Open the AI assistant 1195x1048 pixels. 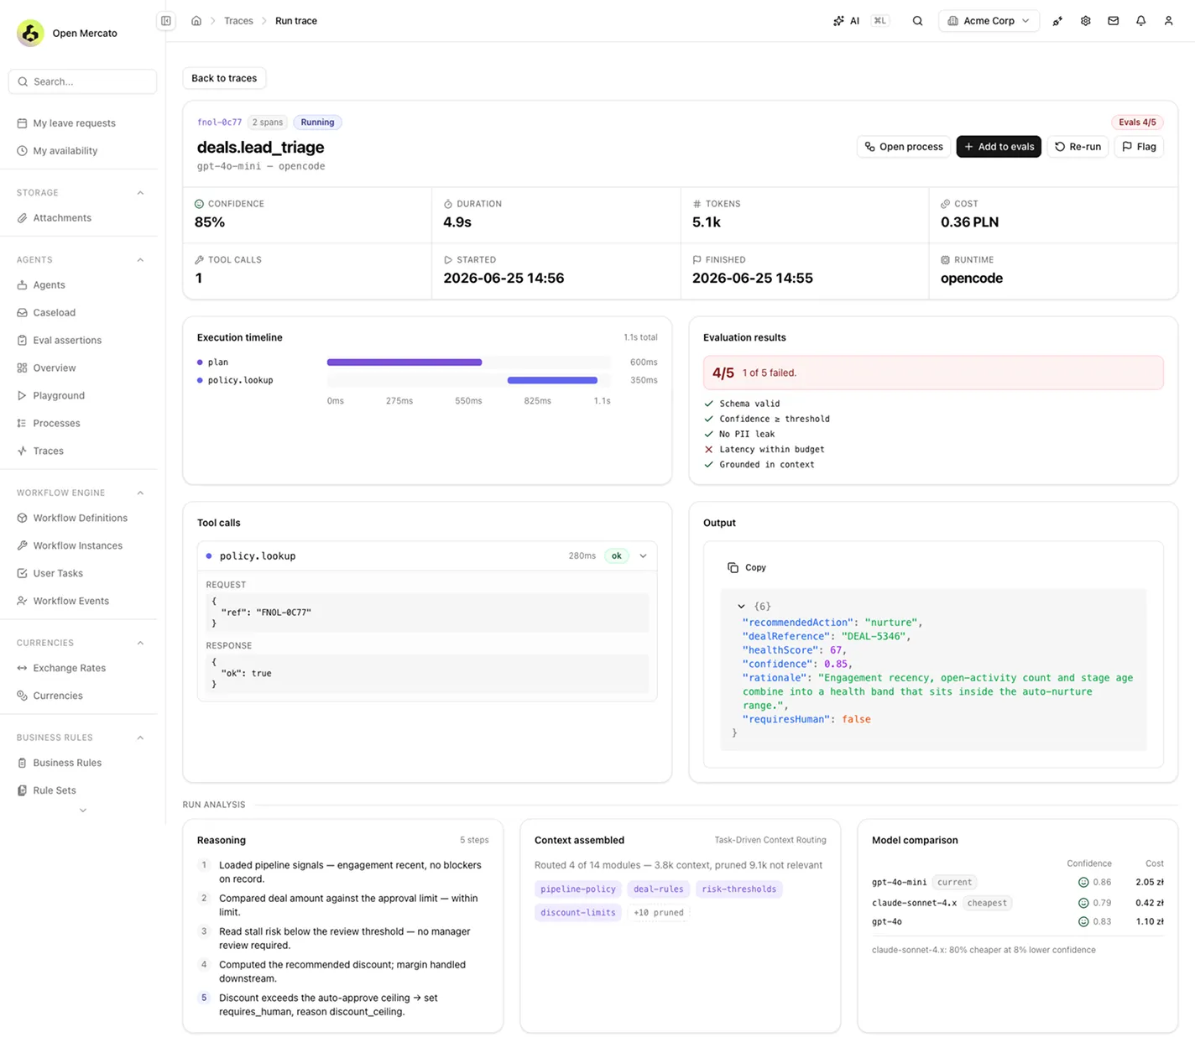(x=846, y=21)
